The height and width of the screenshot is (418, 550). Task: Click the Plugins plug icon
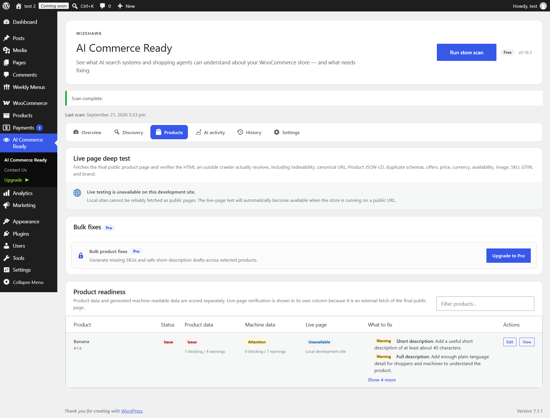[6, 234]
